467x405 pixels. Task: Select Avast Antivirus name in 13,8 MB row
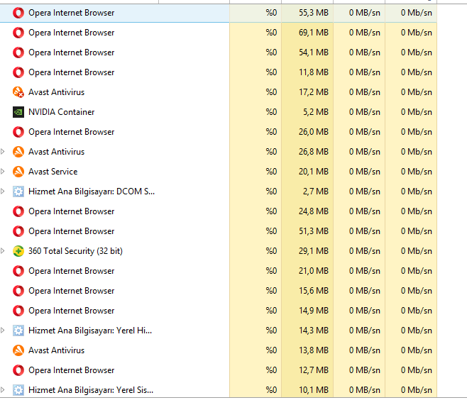57,350
